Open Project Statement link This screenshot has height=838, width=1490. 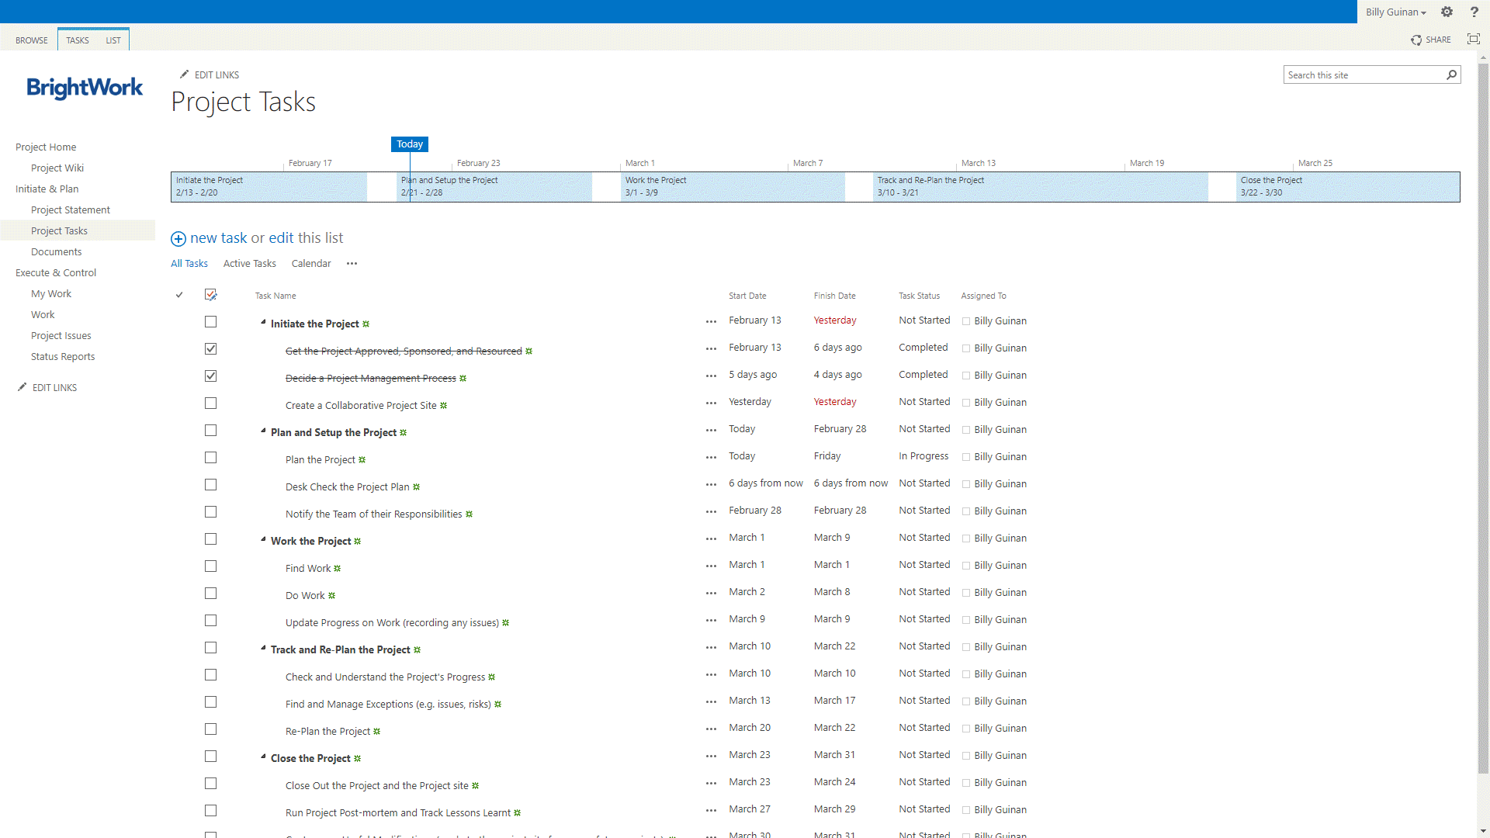point(71,209)
